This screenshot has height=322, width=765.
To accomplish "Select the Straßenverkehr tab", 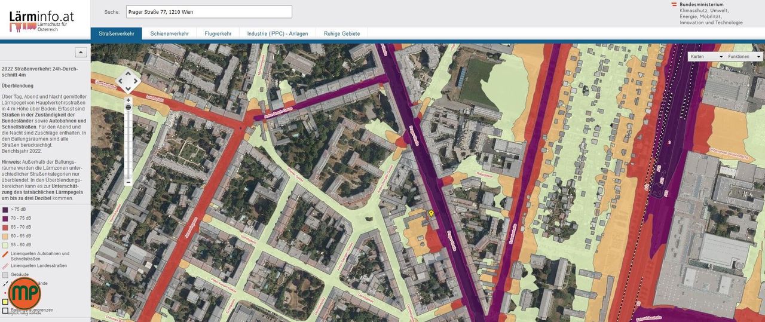I will pos(117,34).
